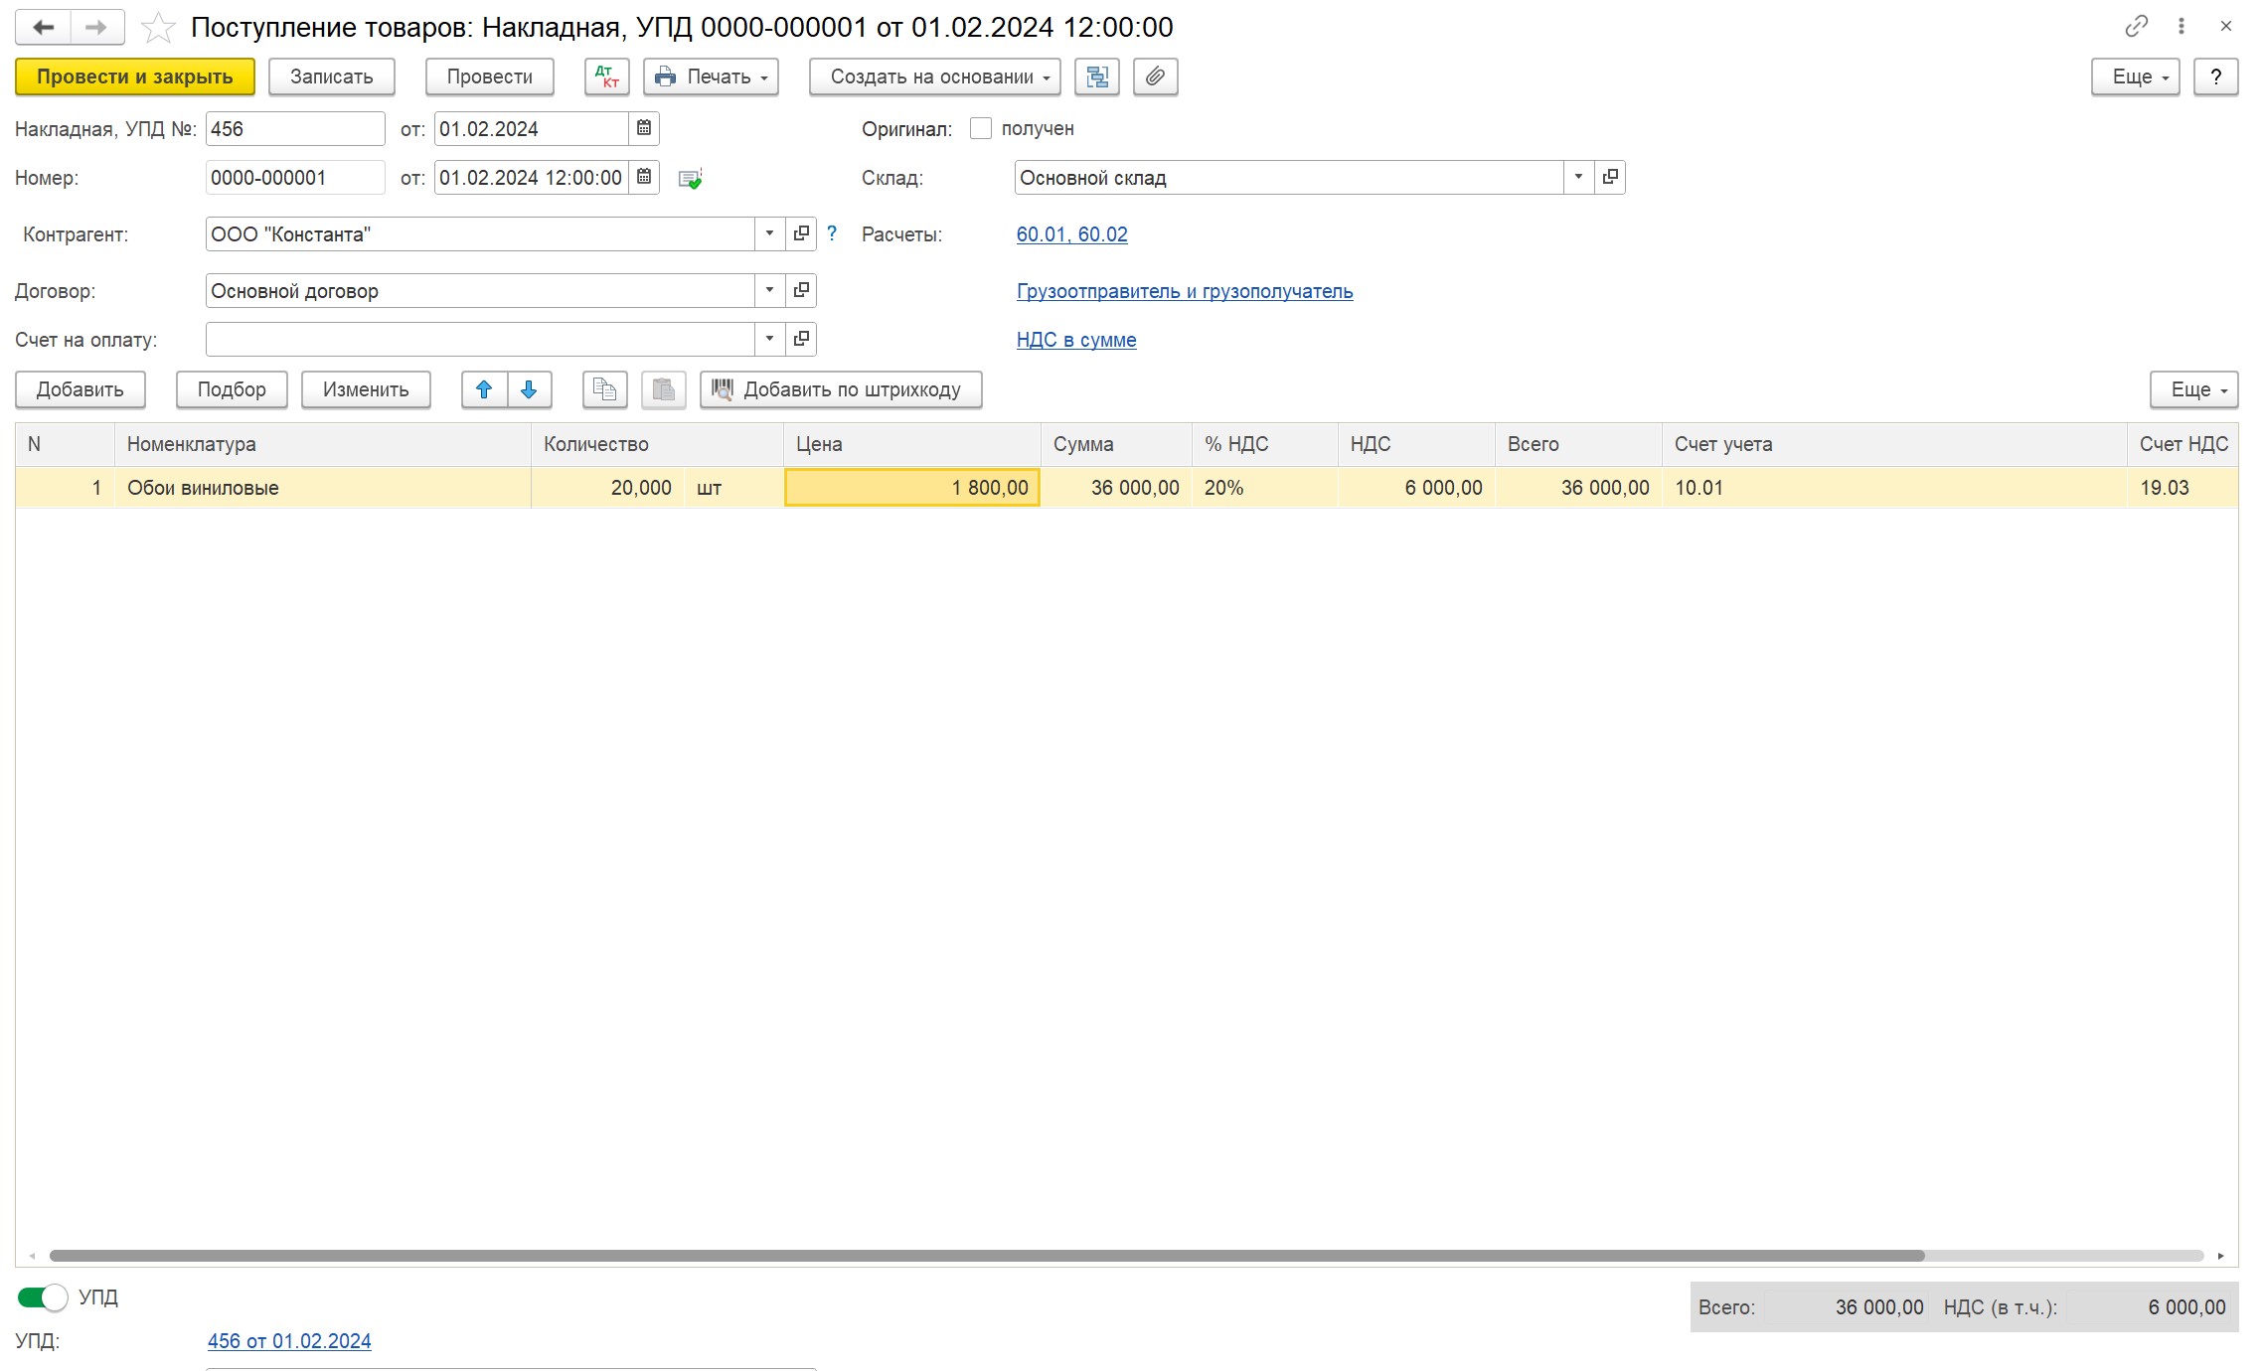This screenshot has height=1371, width=2265.
Task: Select the quantity cell 20,000
Action: coord(608,488)
